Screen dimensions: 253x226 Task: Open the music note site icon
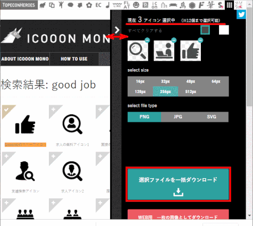coord(107,5)
